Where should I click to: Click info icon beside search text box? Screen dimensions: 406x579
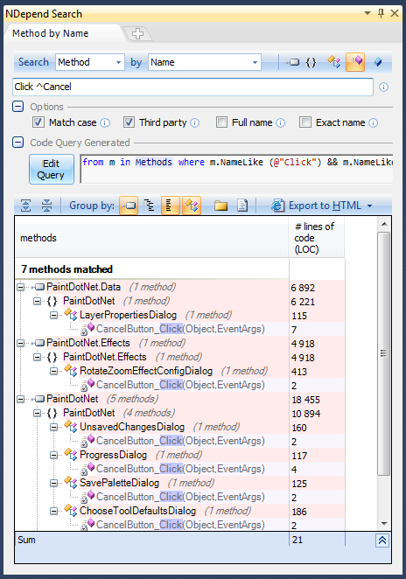tap(384, 87)
